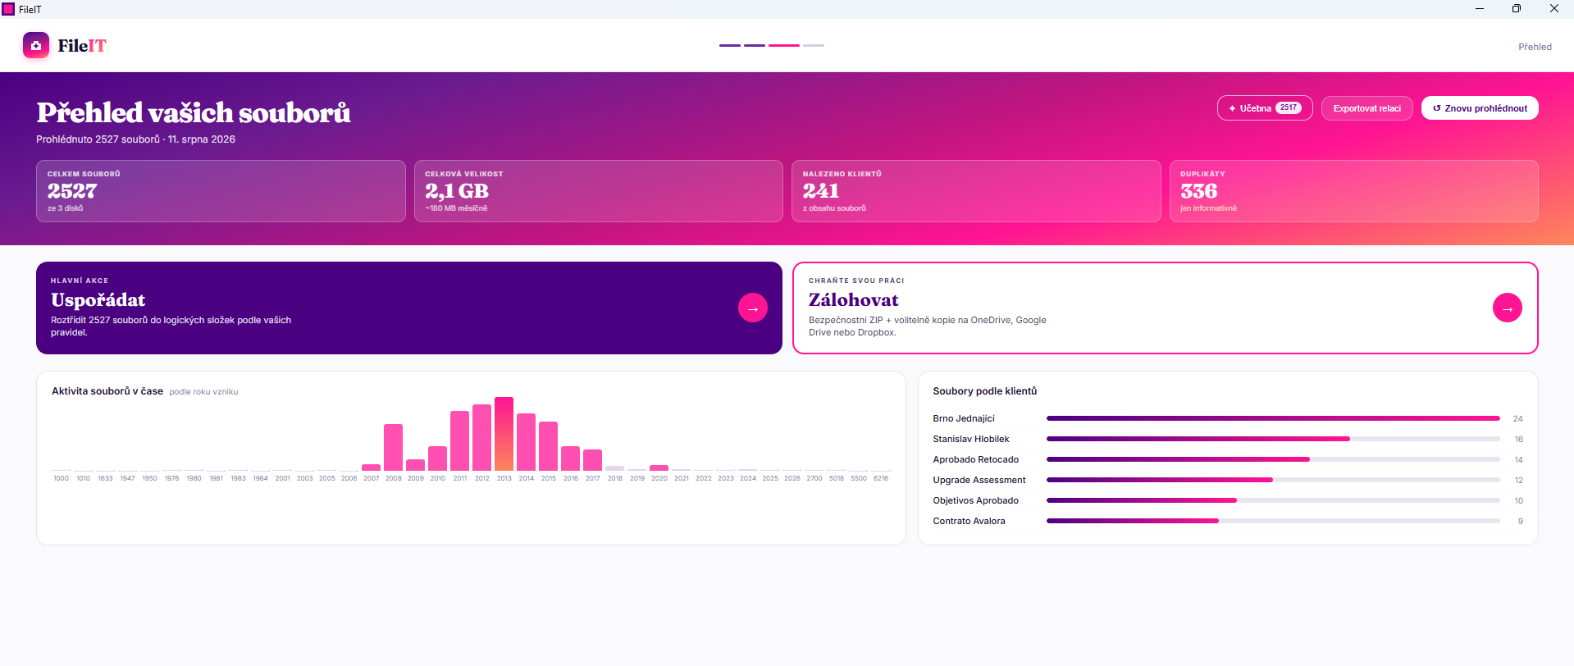Open the Duplikáty stat card
Image resolution: width=1574 pixels, height=666 pixels.
(x=1354, y=191)
